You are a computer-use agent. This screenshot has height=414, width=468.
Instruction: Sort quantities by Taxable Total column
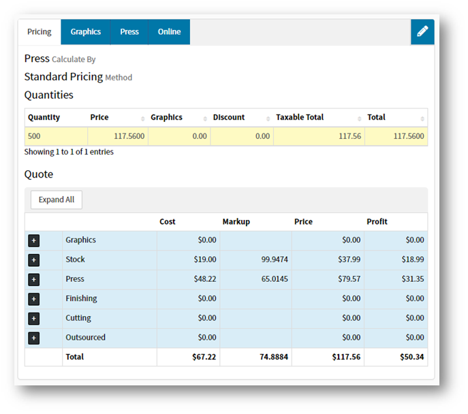pos(319,118)
